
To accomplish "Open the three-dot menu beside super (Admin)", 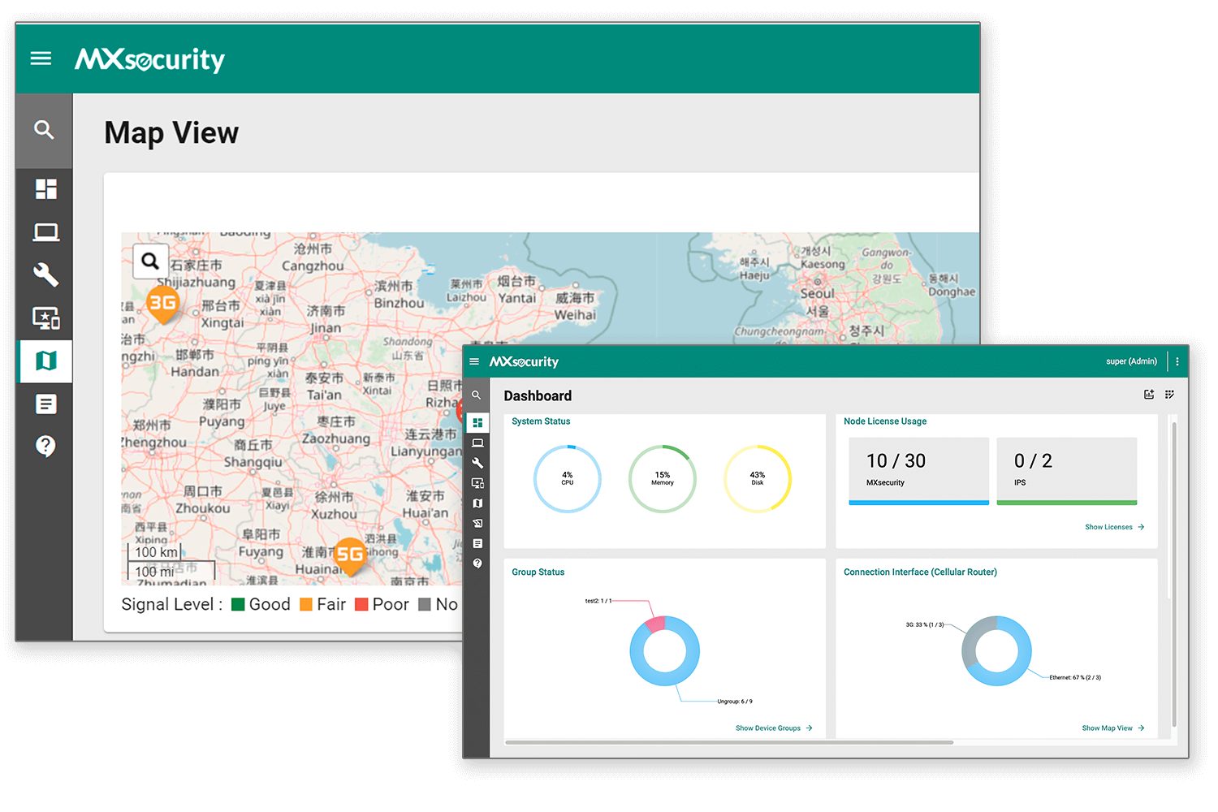I will (1177, 361).
